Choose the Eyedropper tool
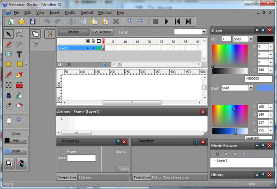This screenshot has height=189, width=277. click(8, 106)
